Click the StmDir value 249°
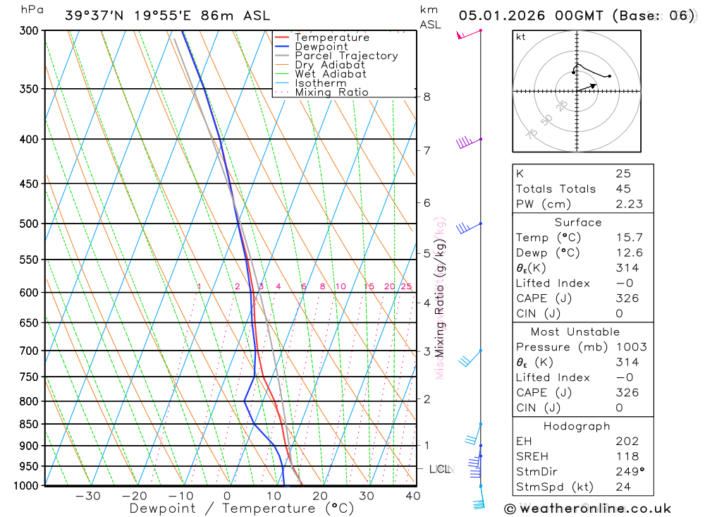The image size is (705, 517). (x=630, y=472)
